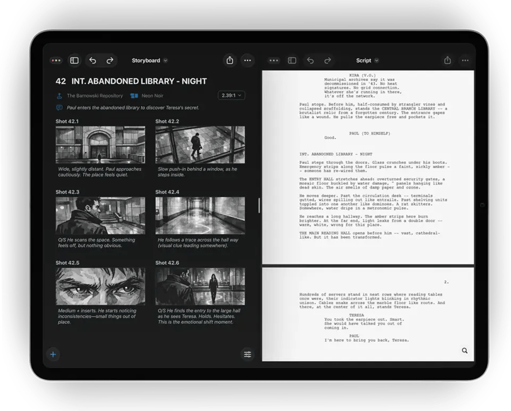Image resolution: width=511 pixels, height=411 pixels.
Task: Open Shot 42.3 over-shoulder thumbnail
Action: [100, 215]
